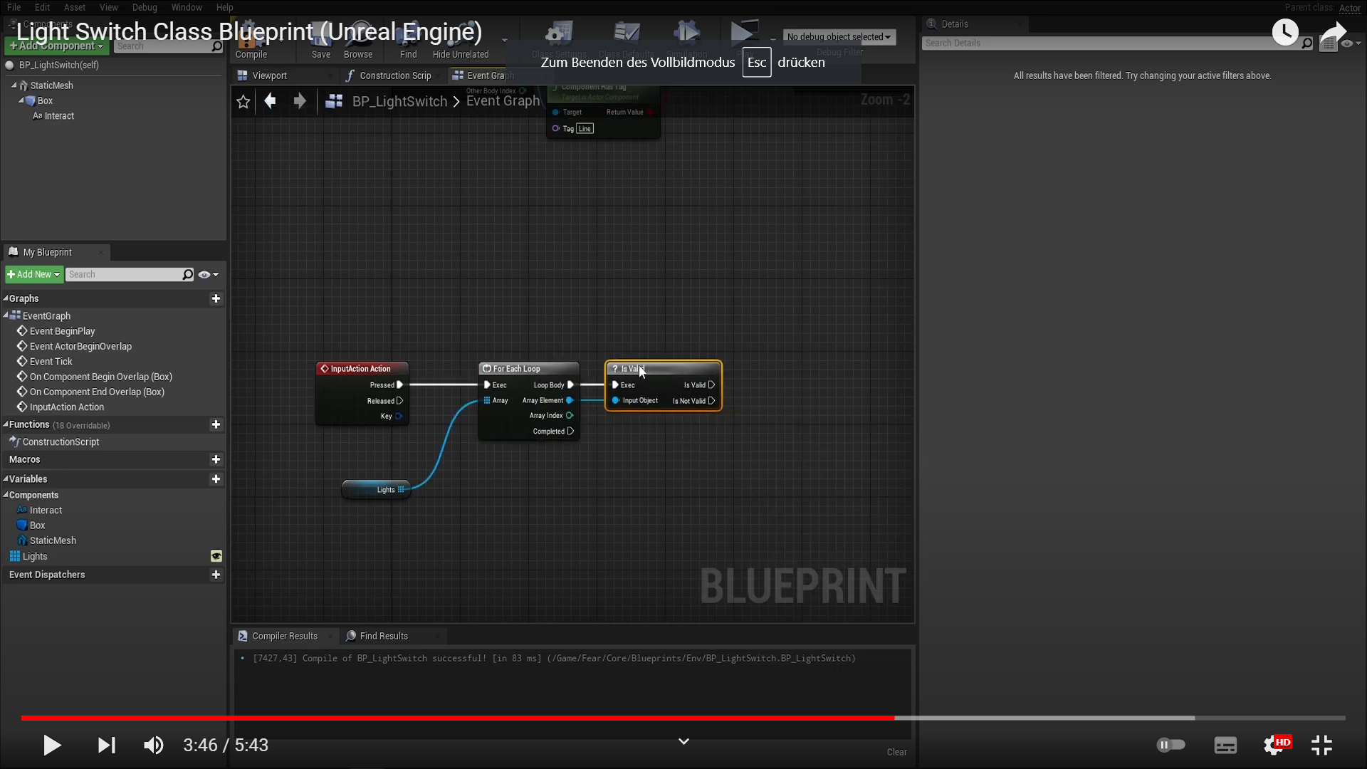Collapse the Functions section

[x=6, y=424]
